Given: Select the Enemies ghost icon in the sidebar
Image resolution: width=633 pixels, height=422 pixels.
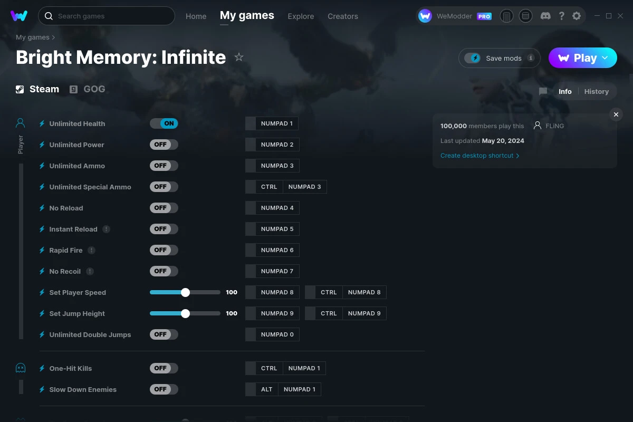Looking at the screenshot, I should pos(20,368).
